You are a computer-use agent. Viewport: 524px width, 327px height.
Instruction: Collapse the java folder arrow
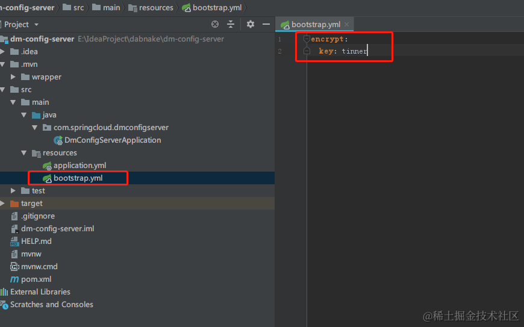click(23, 115)
